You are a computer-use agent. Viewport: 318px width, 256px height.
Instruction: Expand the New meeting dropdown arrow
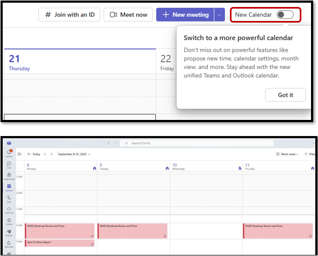(x=219, y=15)
